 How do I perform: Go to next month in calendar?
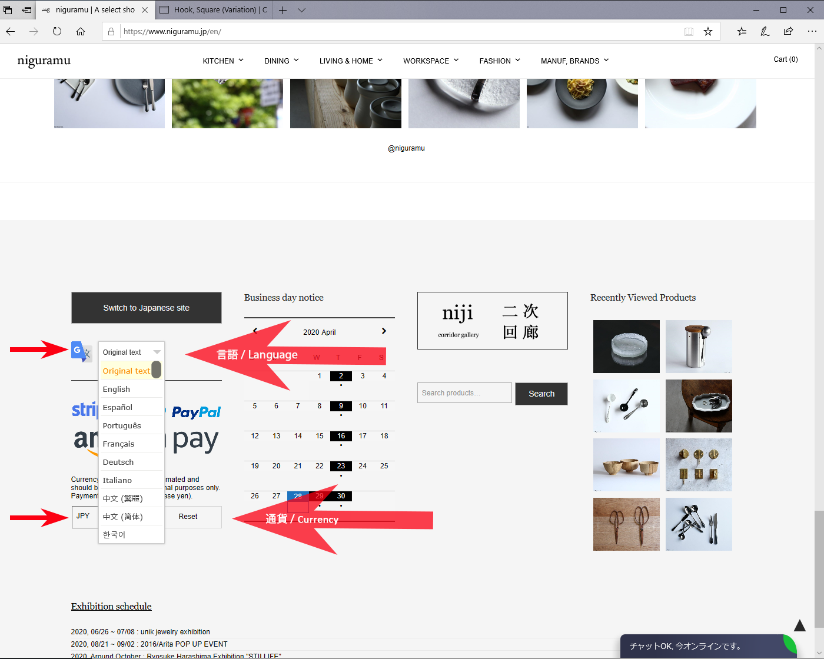tap(384, 331)
